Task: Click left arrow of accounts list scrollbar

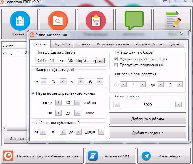Action: coord(4,128)
